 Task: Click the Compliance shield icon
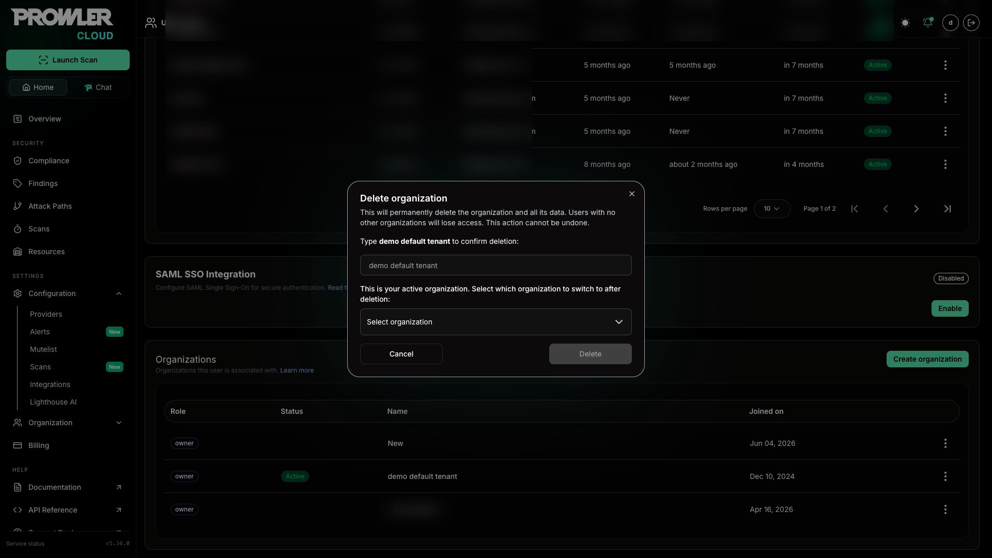(x=18, y=161)
